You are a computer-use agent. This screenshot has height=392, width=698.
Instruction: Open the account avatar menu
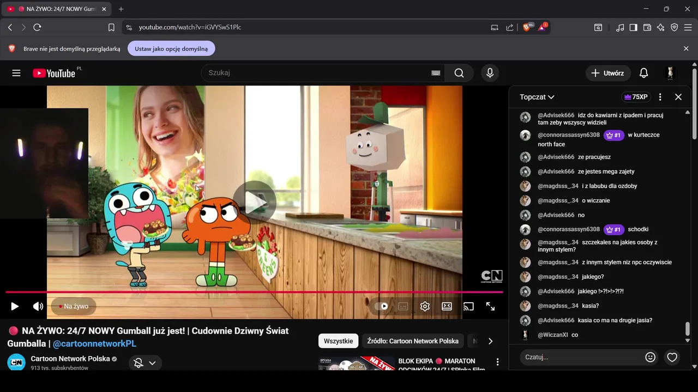(670, 73)
